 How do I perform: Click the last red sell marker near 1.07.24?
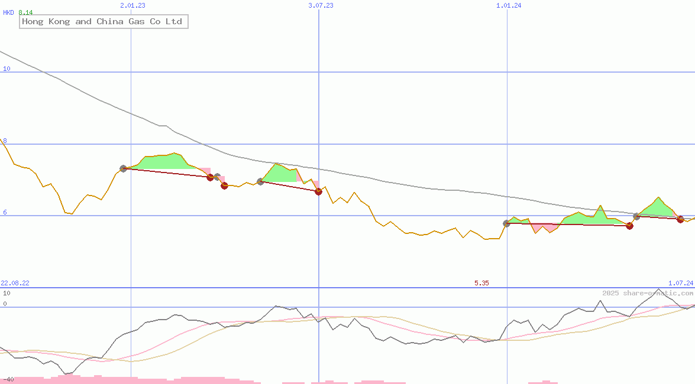tap(680, 219)
